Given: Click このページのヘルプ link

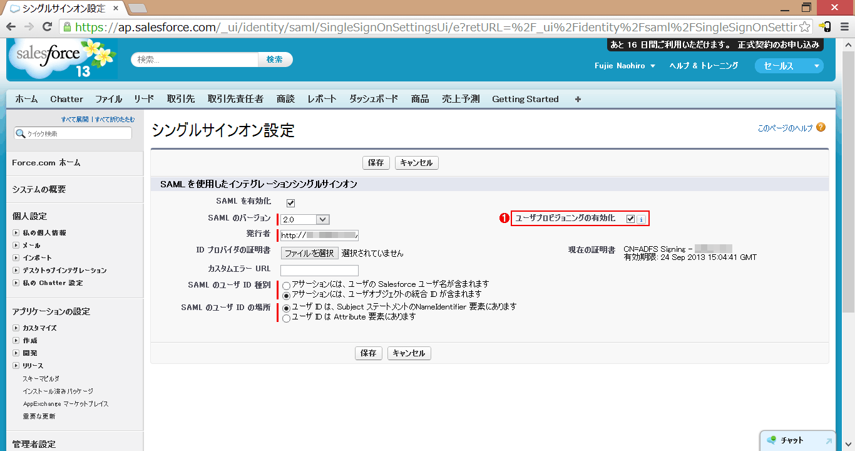Looking at the screenshot, I should 785,128.
